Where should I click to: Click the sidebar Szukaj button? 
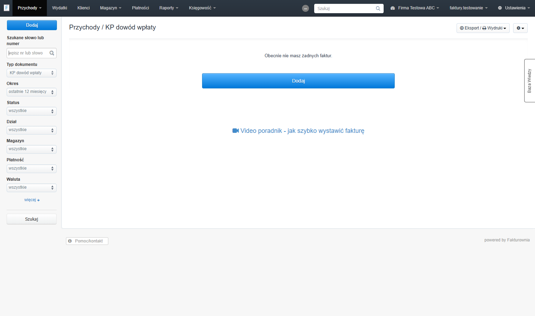(x=32, y=219)
